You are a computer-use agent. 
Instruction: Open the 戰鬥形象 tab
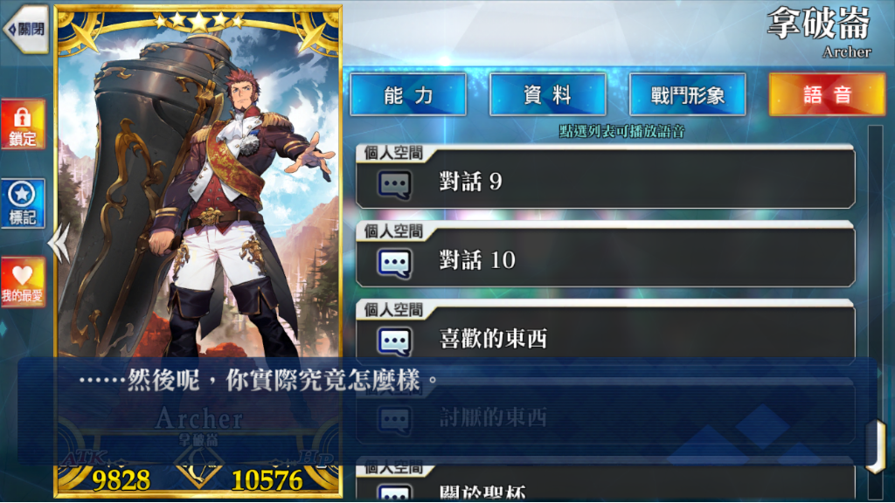click(x=688, y=94)
